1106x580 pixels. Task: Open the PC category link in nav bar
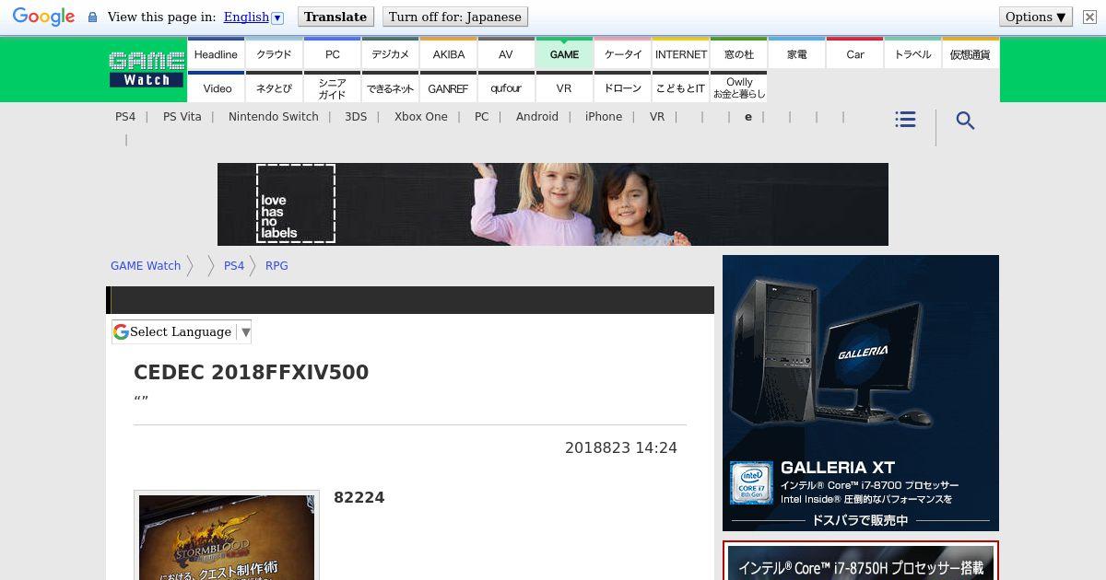tap(482, 116)
